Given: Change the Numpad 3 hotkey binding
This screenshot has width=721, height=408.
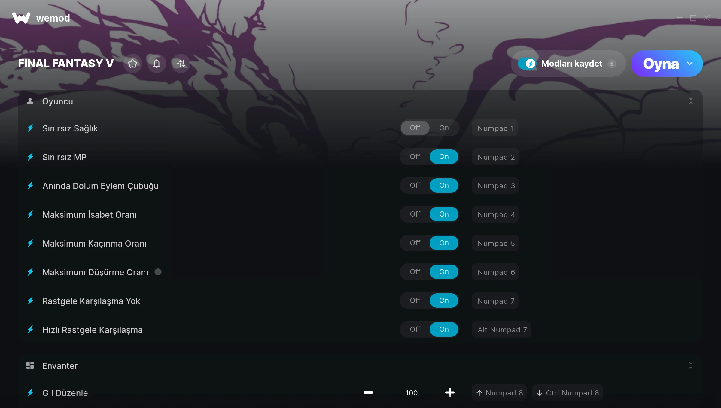Looking at the screenshot, I should coord(496,186).
